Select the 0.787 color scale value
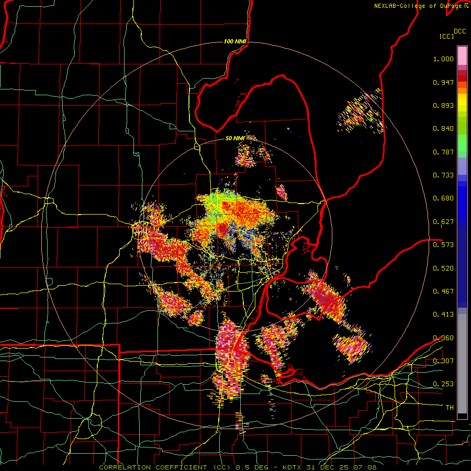The height and width of the screenshot is (471, 471). point(443,152)
